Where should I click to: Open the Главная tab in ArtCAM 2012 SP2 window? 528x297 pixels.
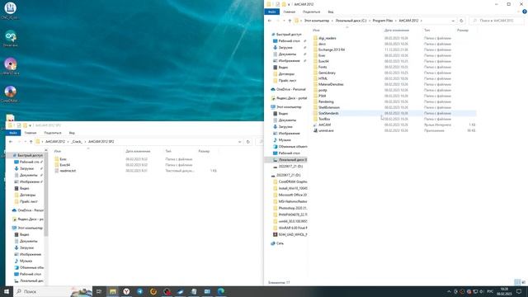tap(31, 133)
